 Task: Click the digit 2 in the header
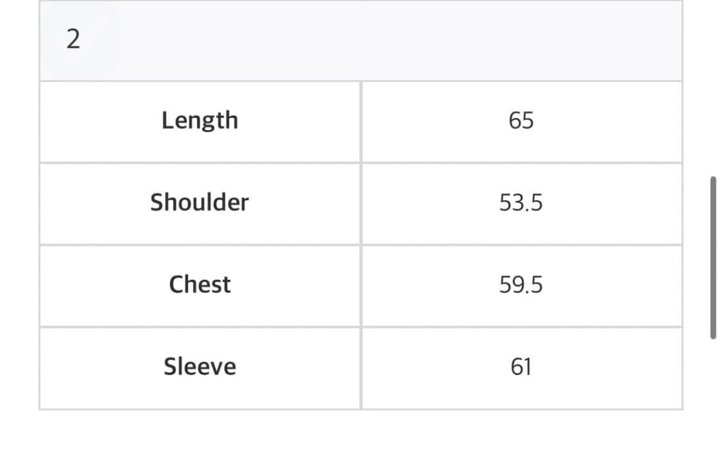click(73, 40)
